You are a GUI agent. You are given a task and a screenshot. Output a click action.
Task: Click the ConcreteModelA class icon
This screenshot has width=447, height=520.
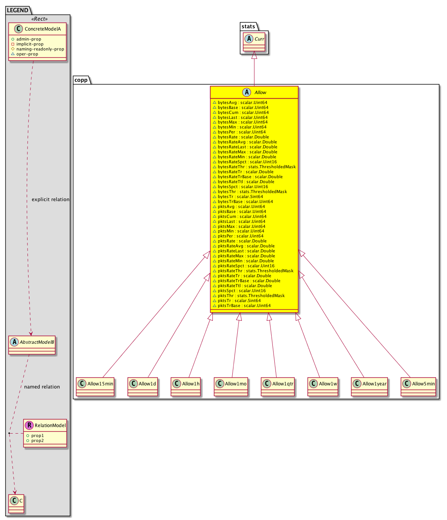click(x=19, y=29)
